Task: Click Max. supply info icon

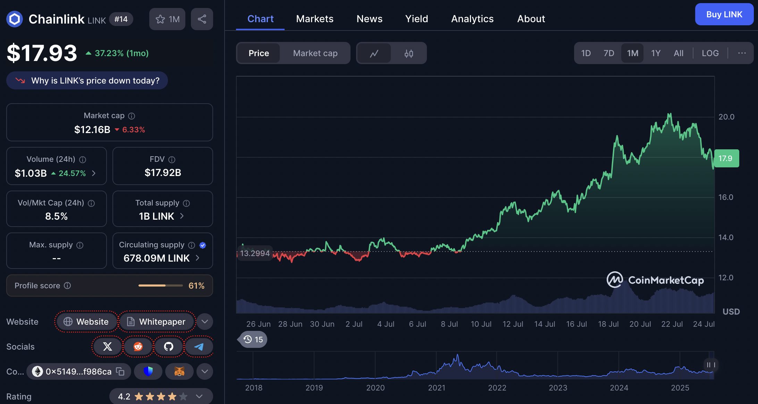Action: tap(80, 245)
